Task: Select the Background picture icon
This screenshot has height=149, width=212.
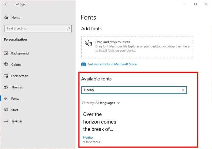Action: (6, 53)
